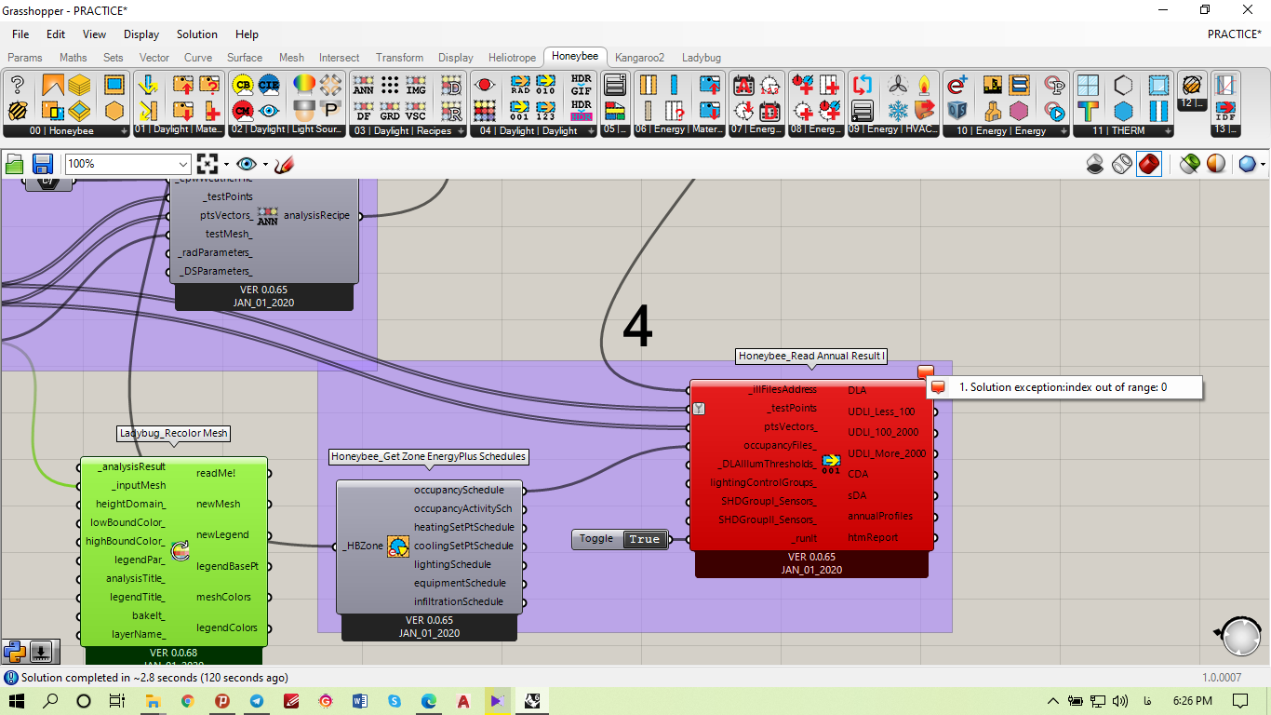Click the sketch pen tool icon
Image resolution: width=1271 pixels, height=715 pixels.
click(285, 165)
